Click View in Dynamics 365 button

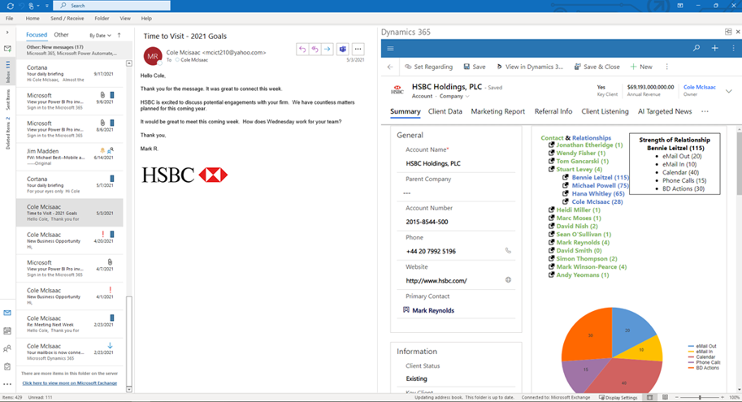coord(530,67)
